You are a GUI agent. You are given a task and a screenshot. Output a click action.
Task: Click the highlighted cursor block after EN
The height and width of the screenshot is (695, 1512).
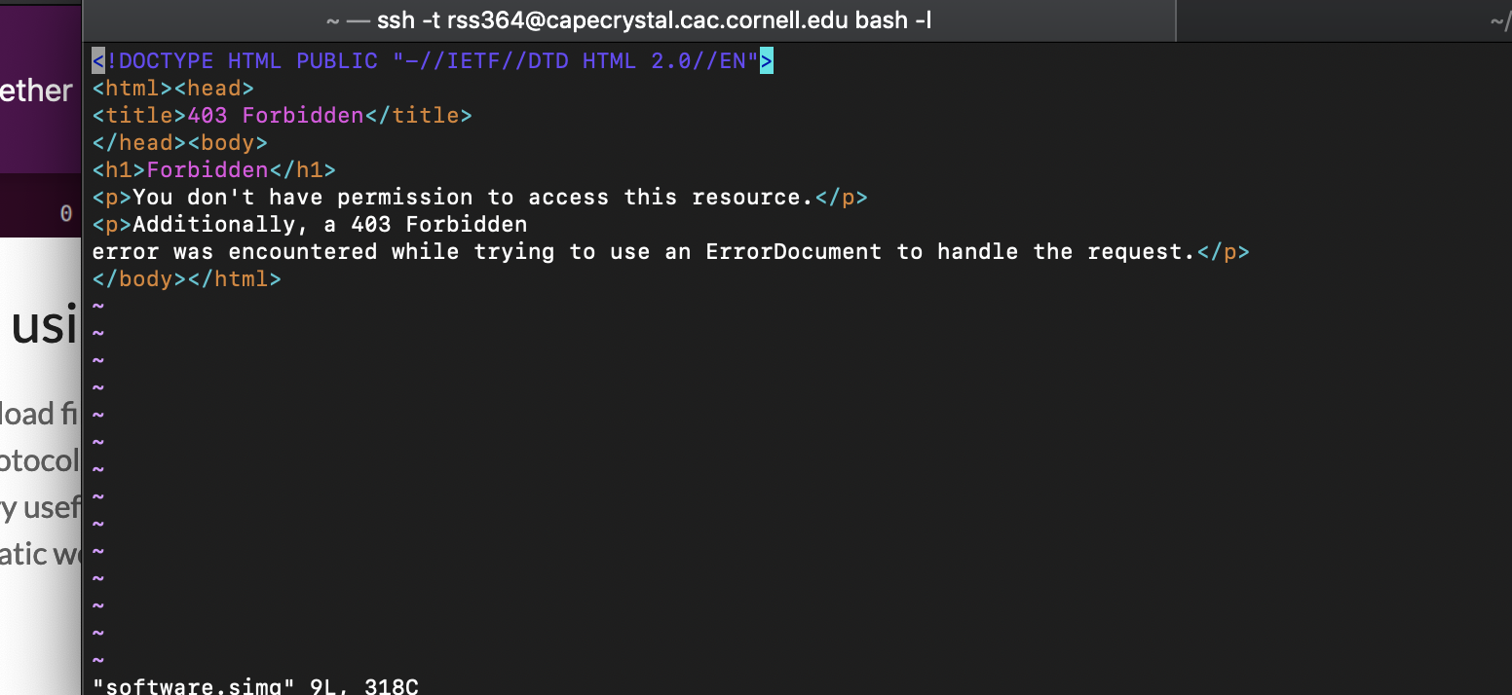[769, 60]
